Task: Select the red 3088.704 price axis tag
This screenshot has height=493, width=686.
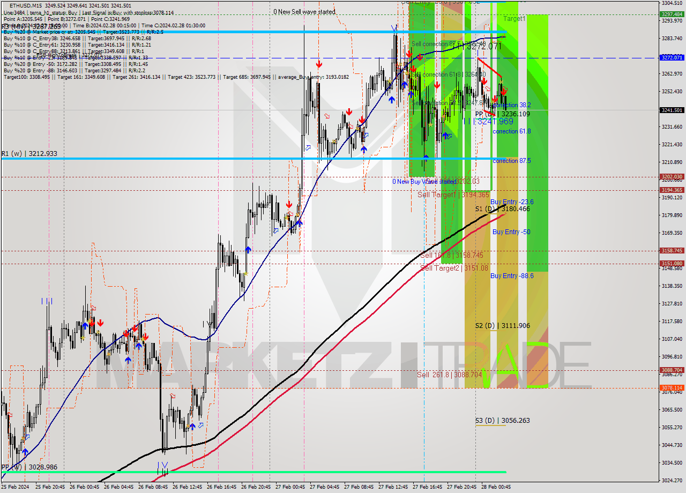Action: click(x=672, y=370)
